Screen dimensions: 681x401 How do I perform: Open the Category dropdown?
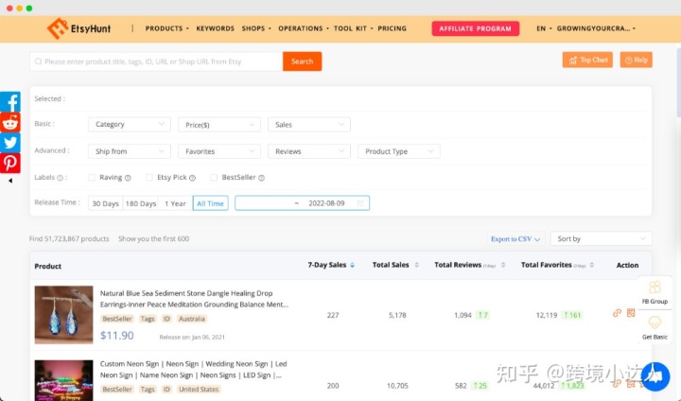tap(130, 124)
